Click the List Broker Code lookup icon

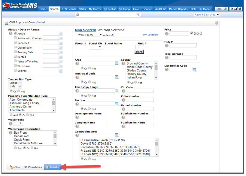pos(194,70)
